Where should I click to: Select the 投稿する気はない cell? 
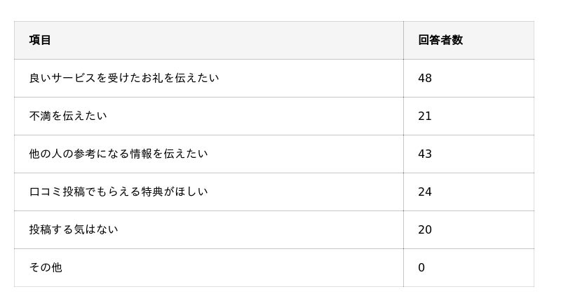[x=74, y=229]
